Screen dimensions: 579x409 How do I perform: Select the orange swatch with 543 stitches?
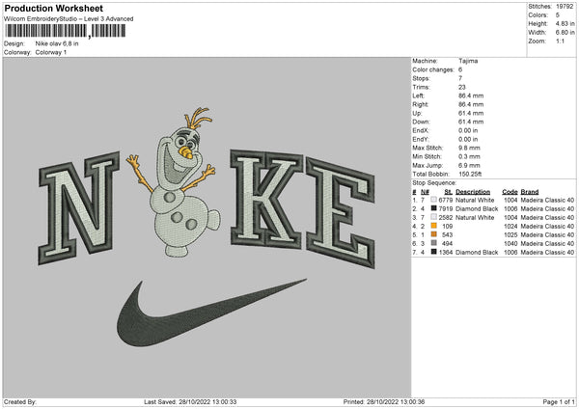pyautogui.click(x=434, y=234)
